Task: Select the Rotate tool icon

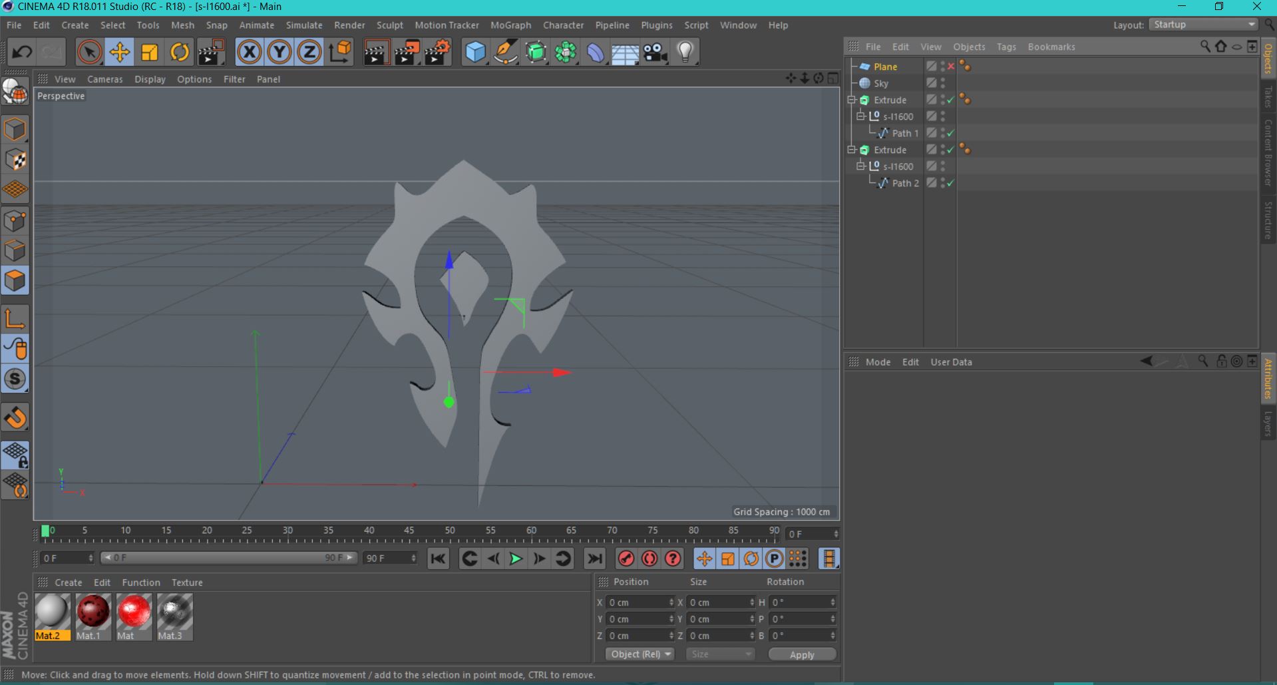Action: (x=180, y=52)
